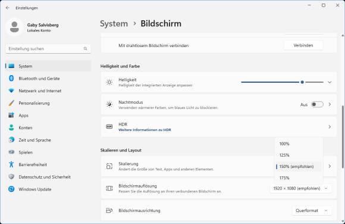This screenshot has width=345, height=224.
Task: Click the Spielen controller icon
Action: click(x=11, y=152)
